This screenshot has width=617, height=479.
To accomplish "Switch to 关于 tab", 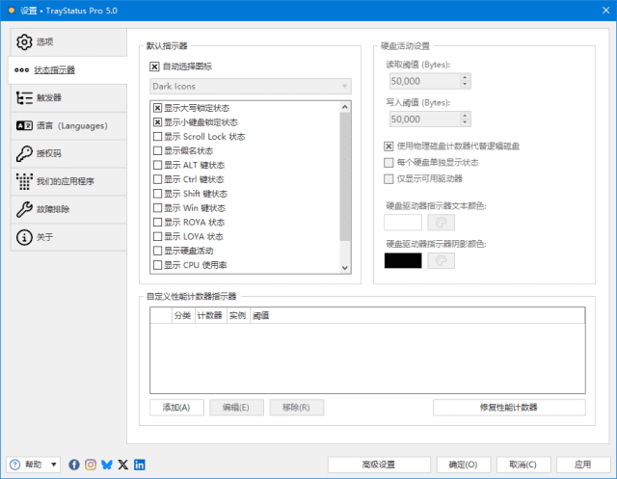I will [68, 237].
